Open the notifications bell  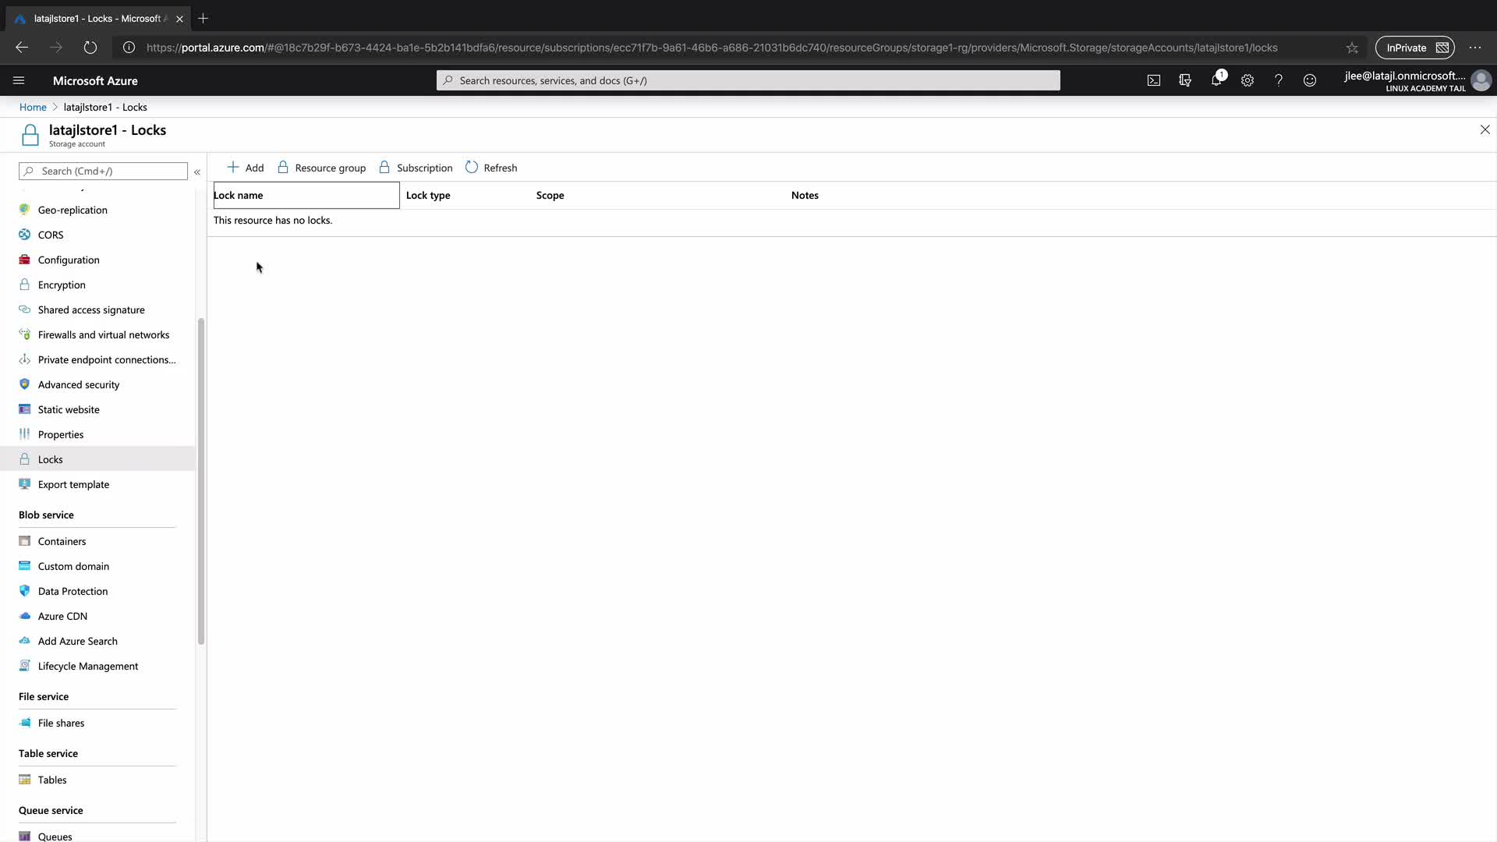pyautogui.click(x=1216, y=80)
